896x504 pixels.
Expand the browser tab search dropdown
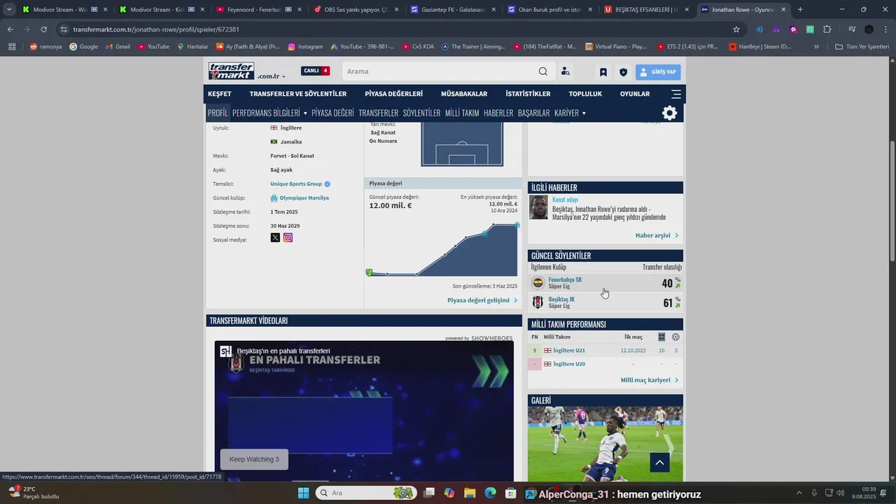tap(9, 10)
